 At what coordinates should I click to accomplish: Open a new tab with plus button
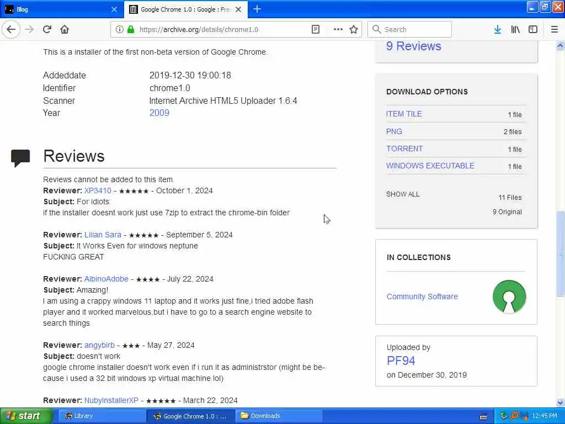(x=257, y=9)
